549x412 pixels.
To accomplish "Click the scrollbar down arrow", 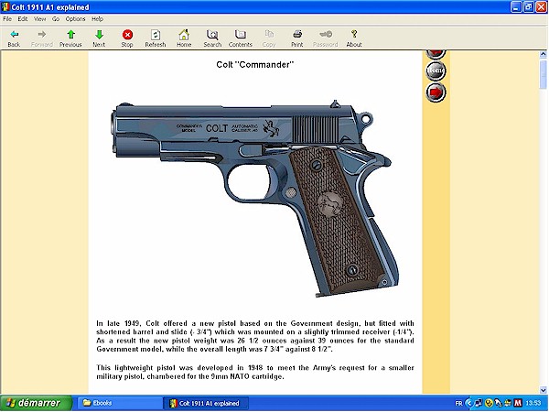I will pos(543,390).
